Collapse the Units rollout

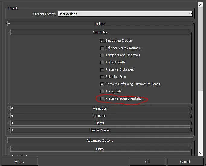(x=100, y=149)
